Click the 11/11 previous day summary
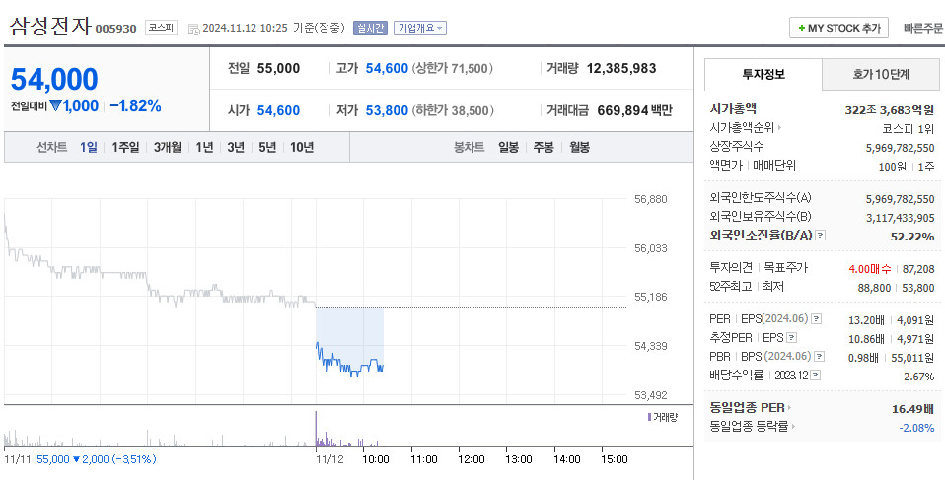 [80, 459]
